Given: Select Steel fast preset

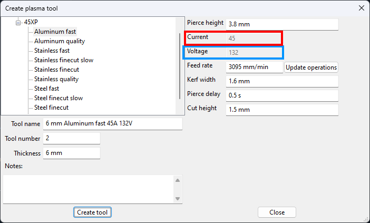Looking at the screenshot, I should 46,89.
